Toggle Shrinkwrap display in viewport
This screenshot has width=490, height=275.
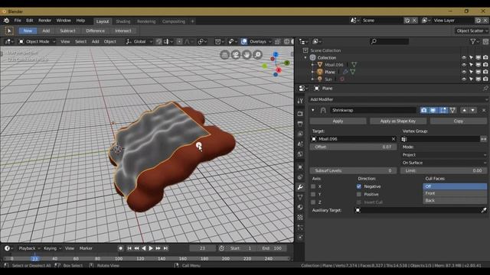[433, 110]
